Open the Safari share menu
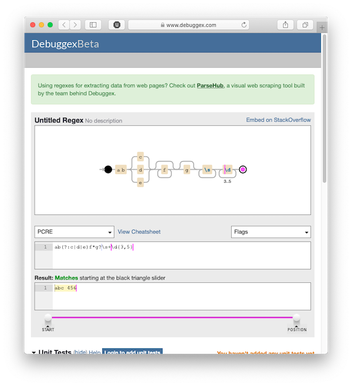The image size is (352, 386). [286, 25]
